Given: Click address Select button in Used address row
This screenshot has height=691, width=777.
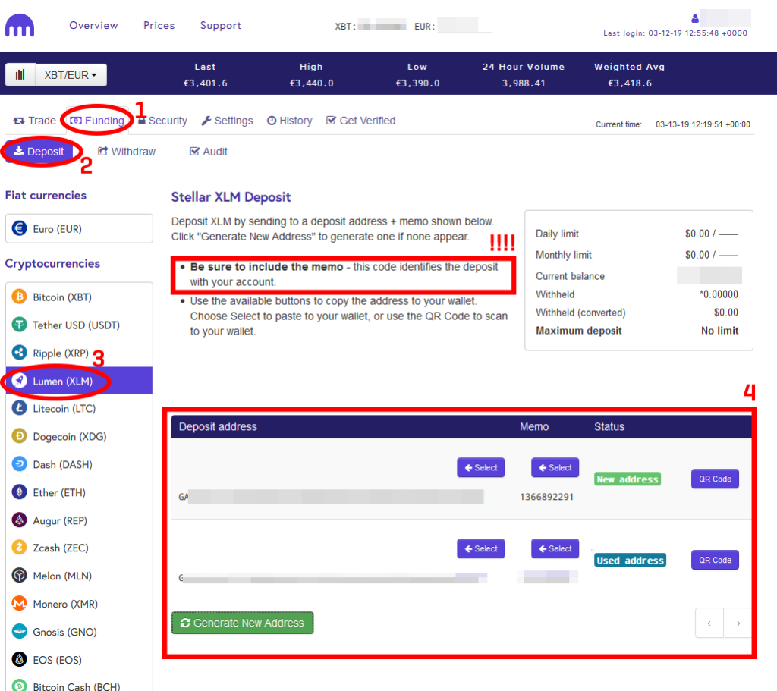Looking at the screenshot, I should (480, 549).
